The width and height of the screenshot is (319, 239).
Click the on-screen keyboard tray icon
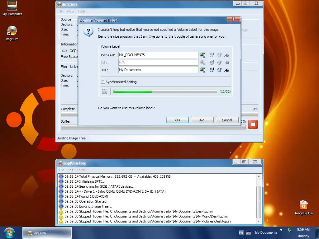pos(249,233)
